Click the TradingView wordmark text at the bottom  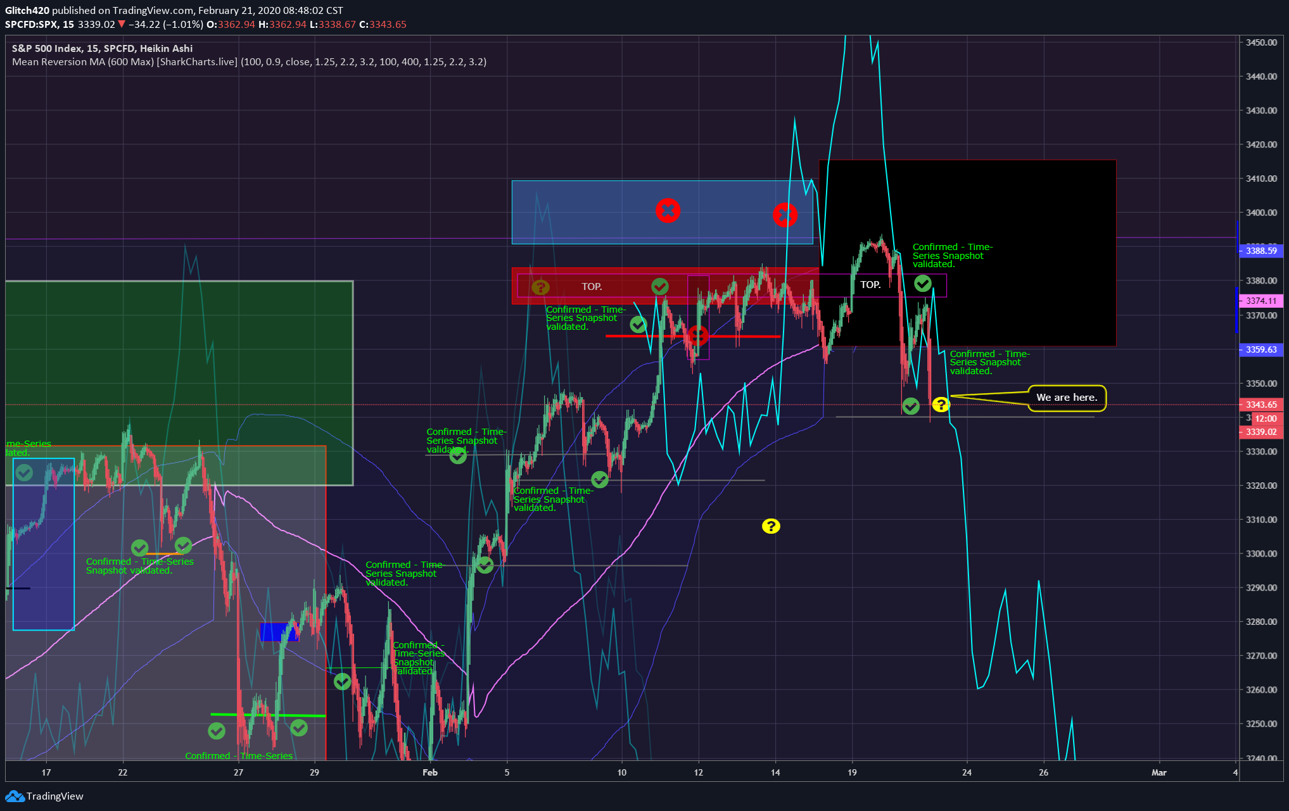[55, 796]
